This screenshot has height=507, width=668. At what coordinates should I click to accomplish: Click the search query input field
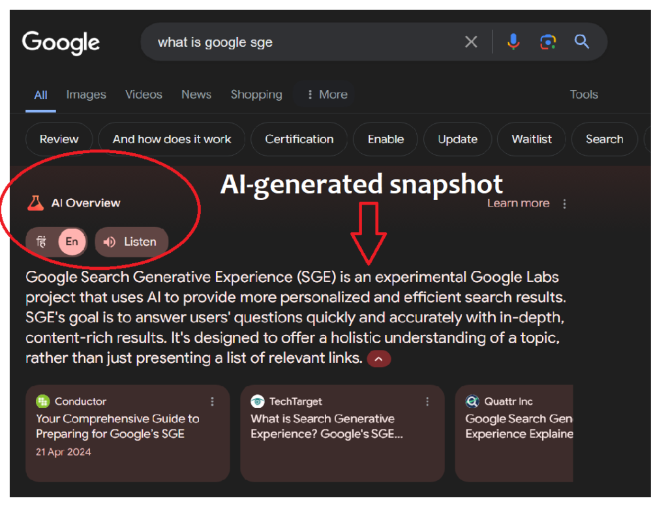click(307, 42)
